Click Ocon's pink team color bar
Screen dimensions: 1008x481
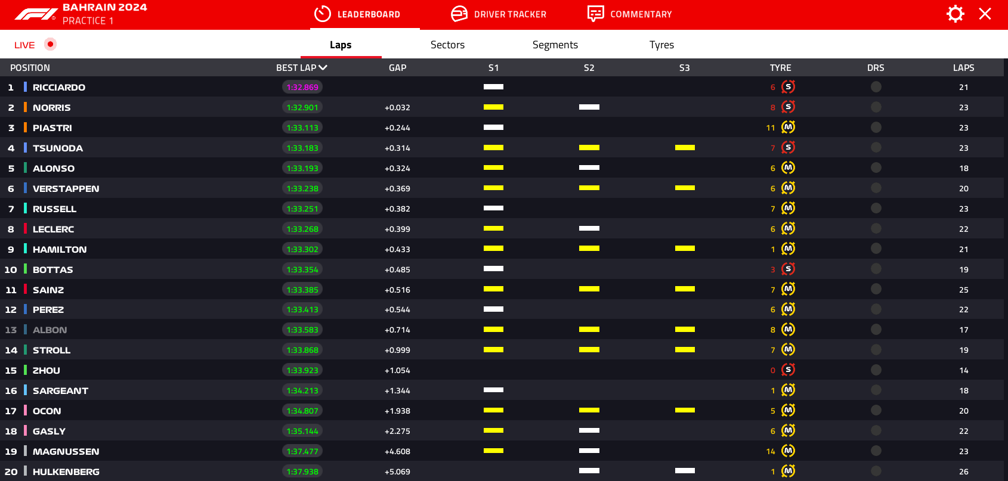[x=25, y=411]
